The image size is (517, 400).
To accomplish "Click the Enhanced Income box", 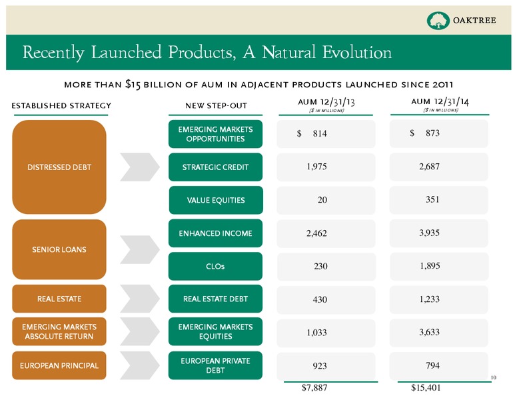I will (x=216, y=233).
